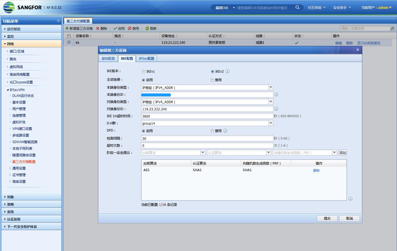Switch to IPSec配置 tab
Image resolution: width=397 pixels, height=251 pixels.
(x=146, y=58)
